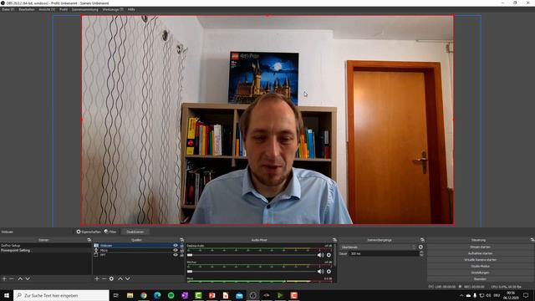Move scene down in Szenen list
This screenshot has height=301, width=535.
[x=28, y=278]
